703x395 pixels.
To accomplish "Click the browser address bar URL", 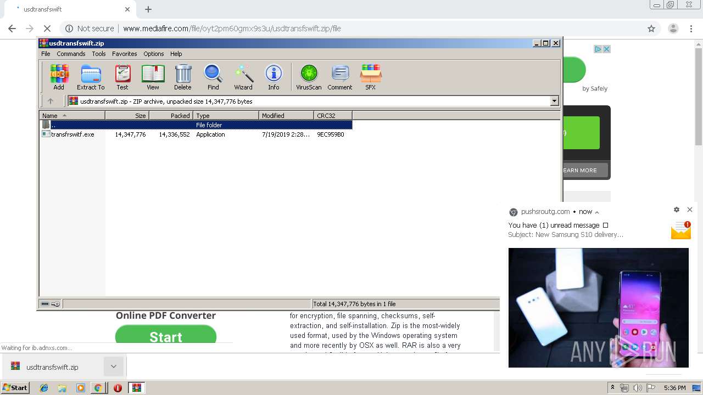I will click(232, 29).
